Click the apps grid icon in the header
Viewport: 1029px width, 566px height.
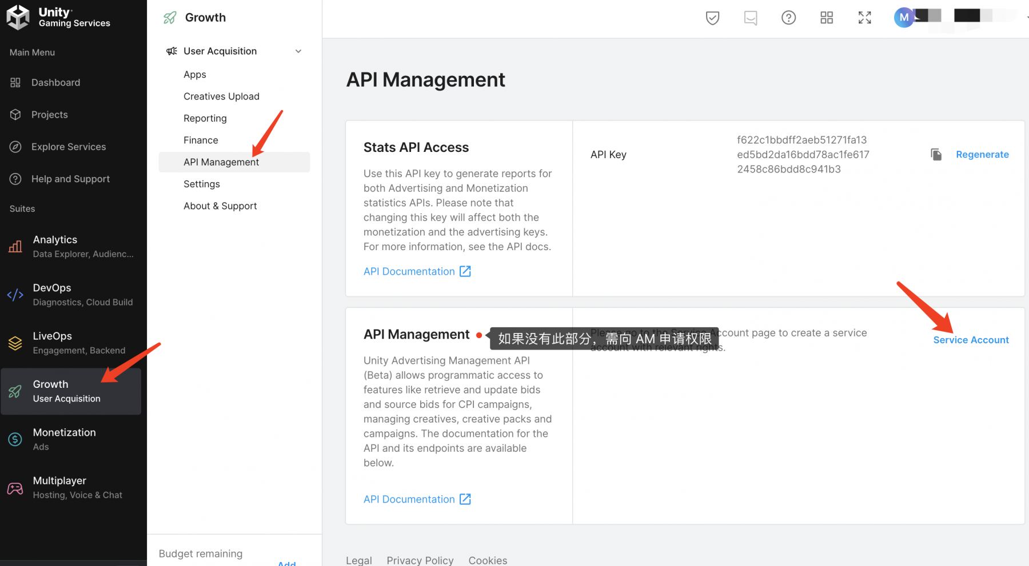pyautogui.click(x=827, y=18)
